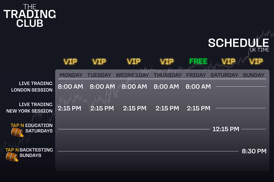
Task: Click the barrel icon beside Education Saturdays
Action: [x=17, y=132]
